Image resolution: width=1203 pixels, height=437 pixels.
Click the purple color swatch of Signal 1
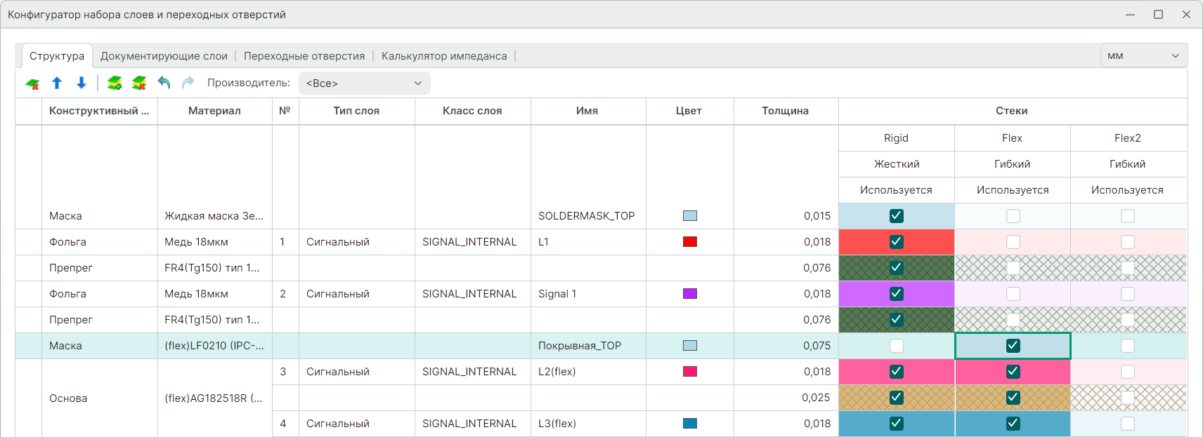coord(690,294)
